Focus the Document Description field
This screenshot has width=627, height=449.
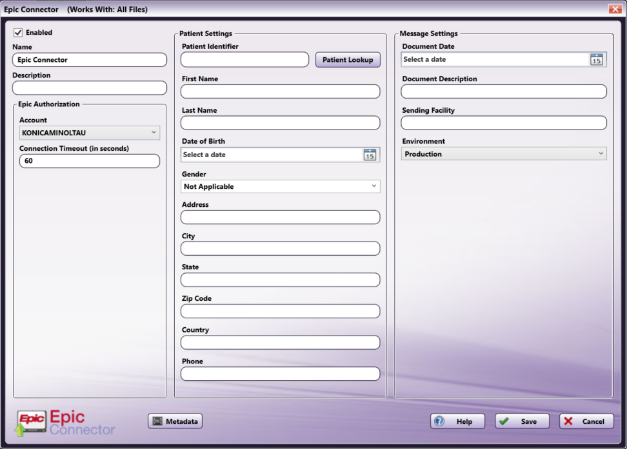pos(504,91)
